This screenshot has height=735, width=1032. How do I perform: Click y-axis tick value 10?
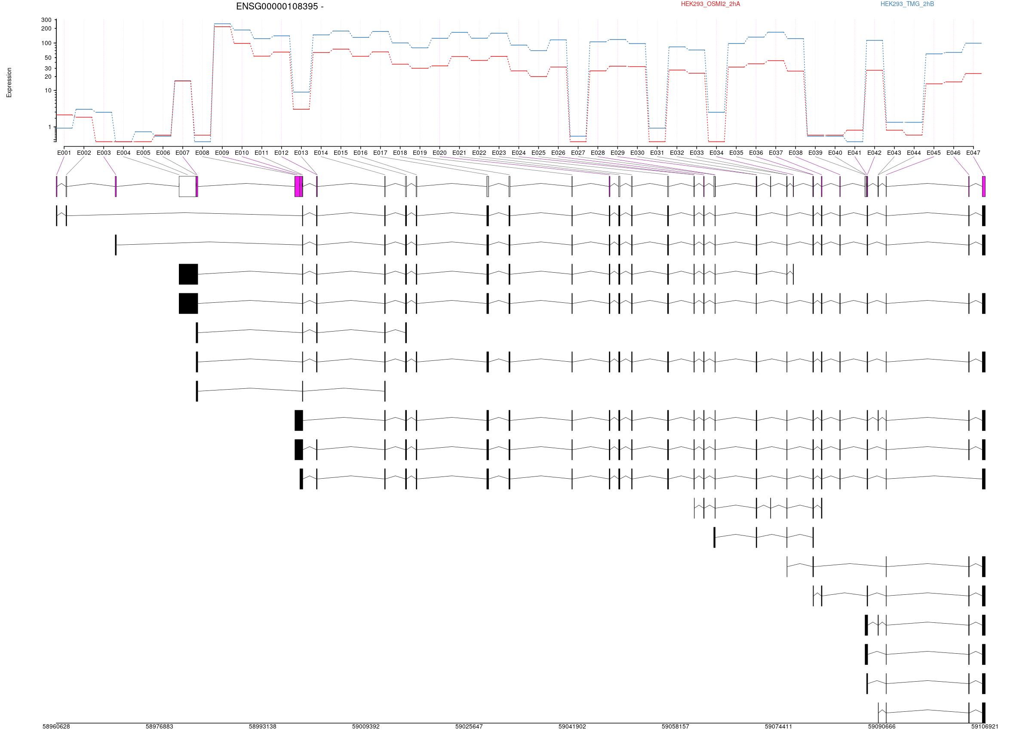[x=48, y=90]
